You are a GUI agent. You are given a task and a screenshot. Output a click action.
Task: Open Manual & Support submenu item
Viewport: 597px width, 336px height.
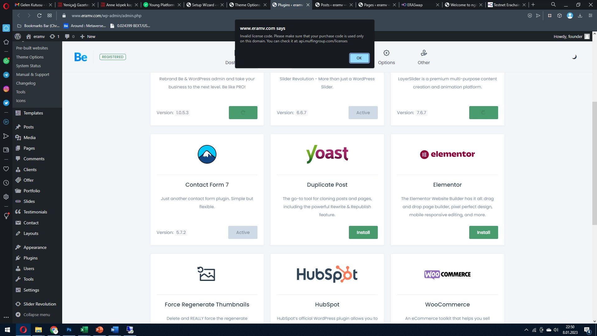(x=33, y=75)
